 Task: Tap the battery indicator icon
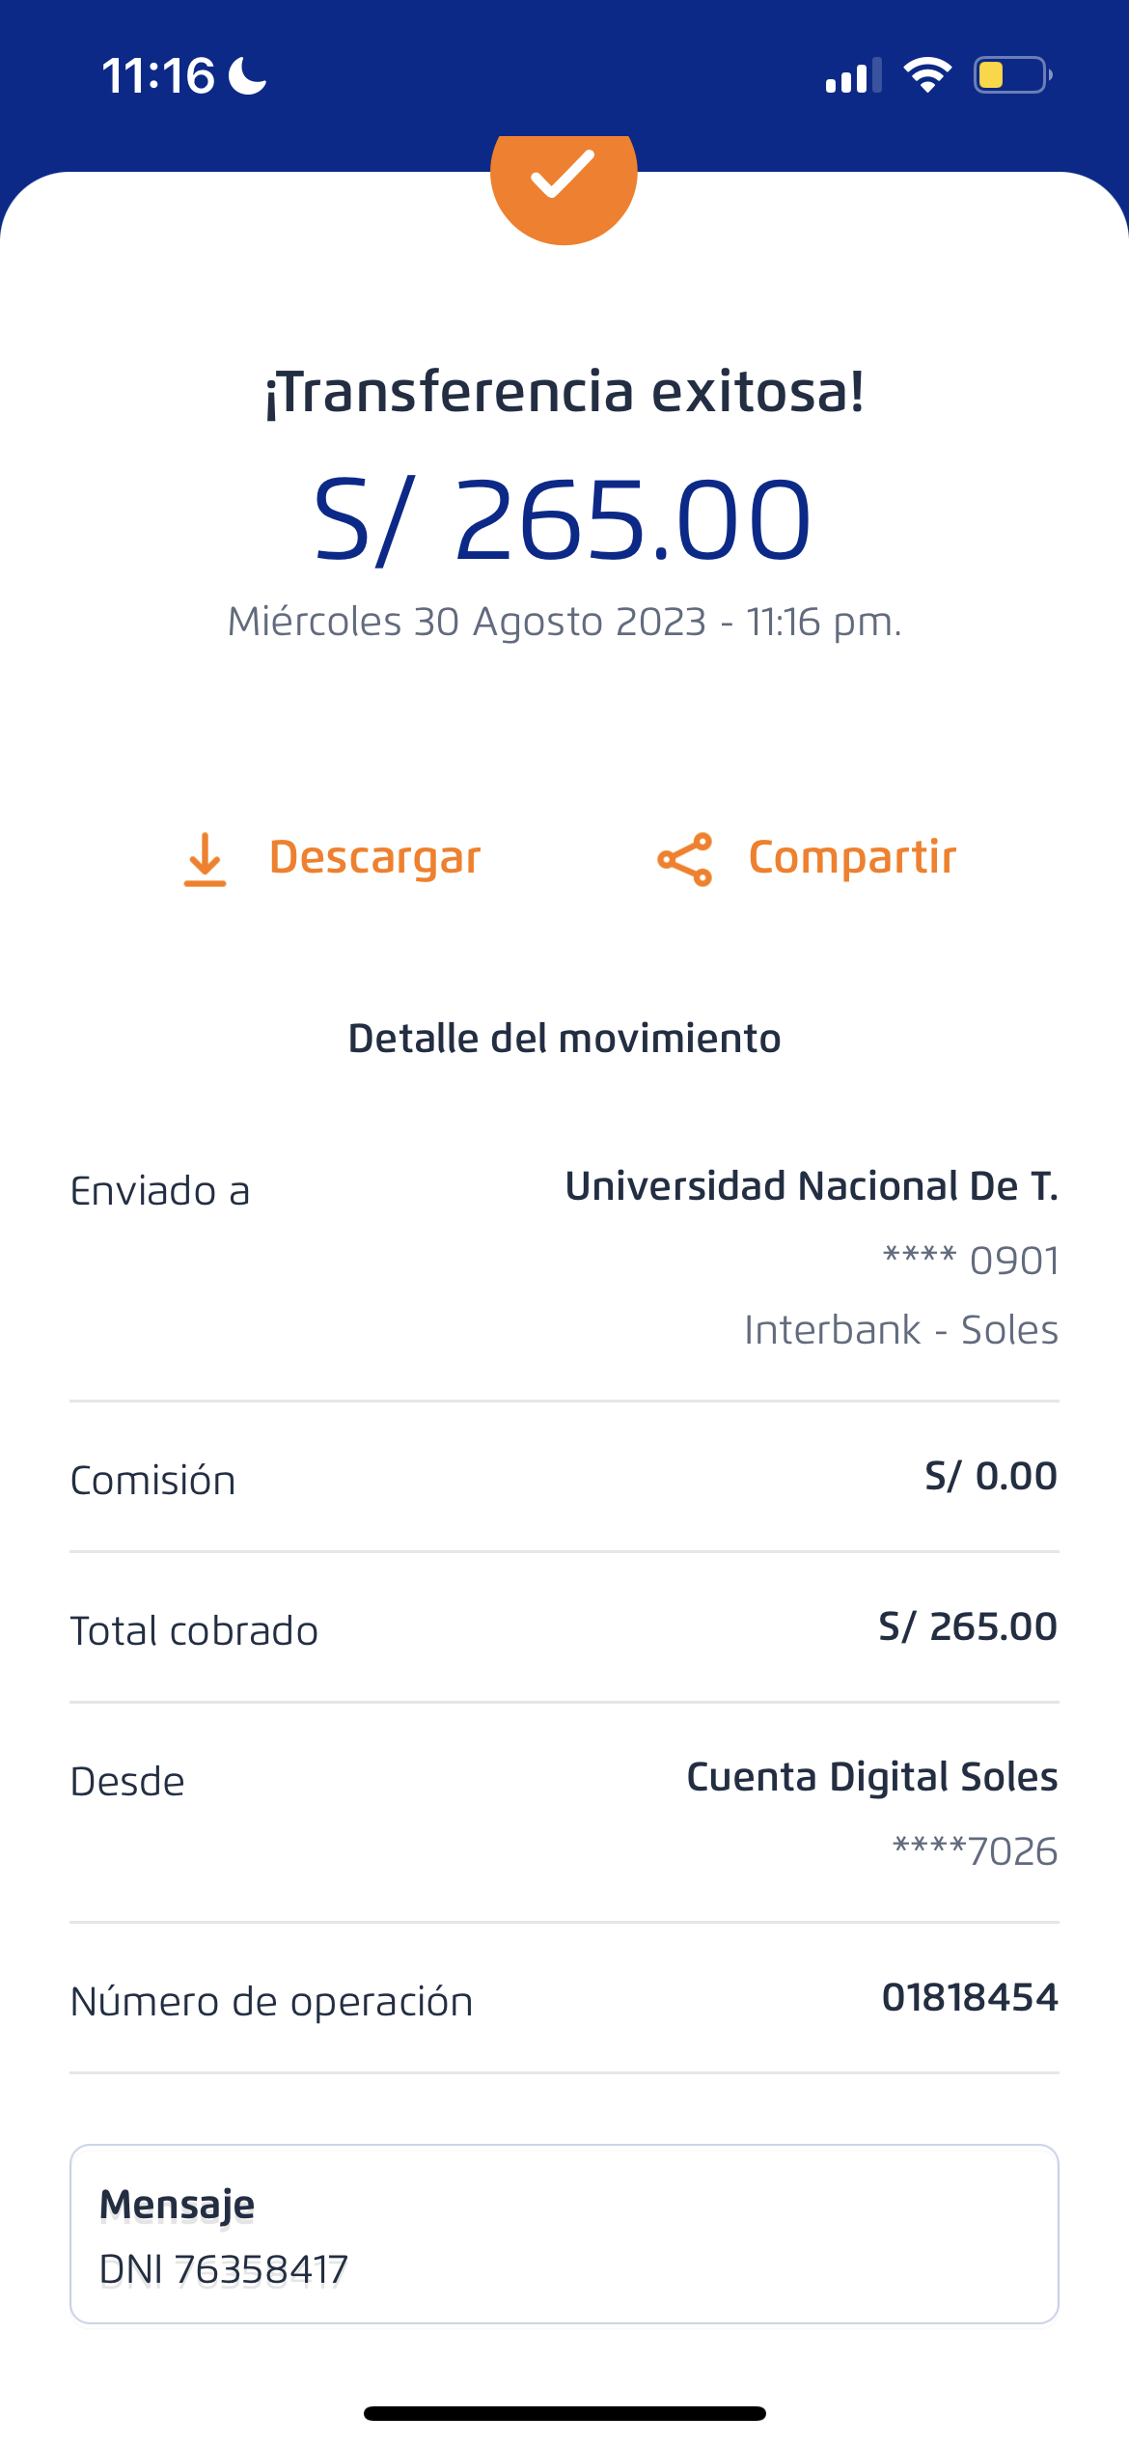click(x=1012, y=75)
